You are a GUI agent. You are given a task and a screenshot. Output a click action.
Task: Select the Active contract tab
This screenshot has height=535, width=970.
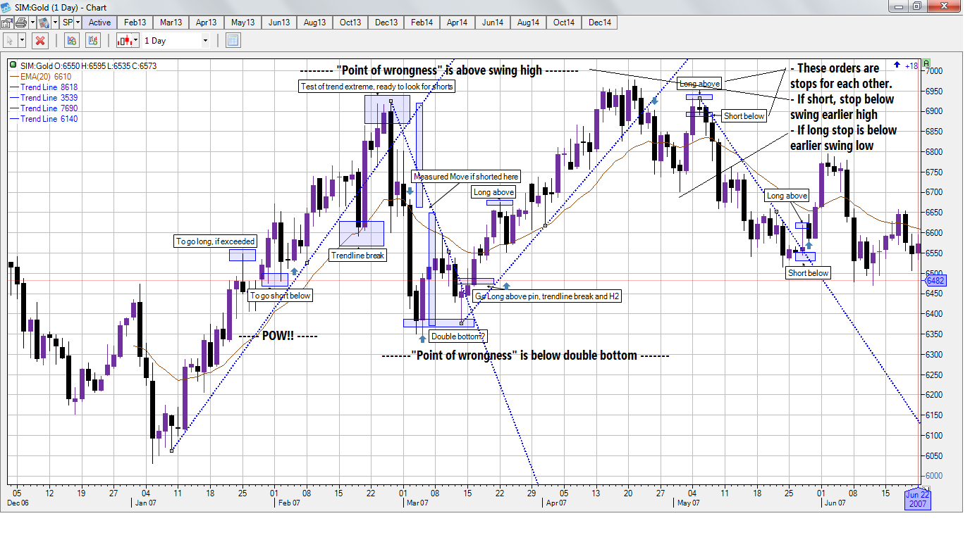pyautogui.click(x=99, y=23)
